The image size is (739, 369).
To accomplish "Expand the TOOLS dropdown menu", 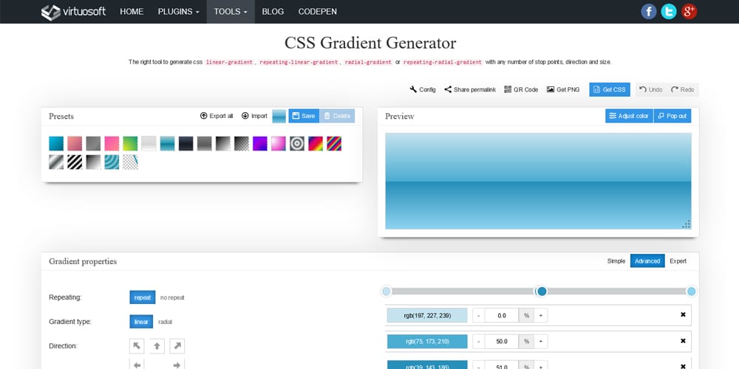I will tap(231, 12).
